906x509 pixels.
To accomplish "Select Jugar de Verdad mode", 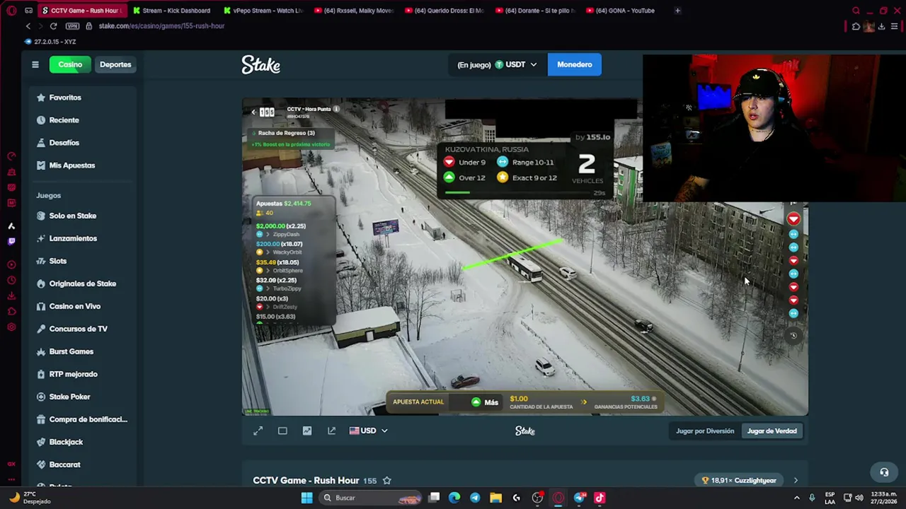I will [772, 431].
